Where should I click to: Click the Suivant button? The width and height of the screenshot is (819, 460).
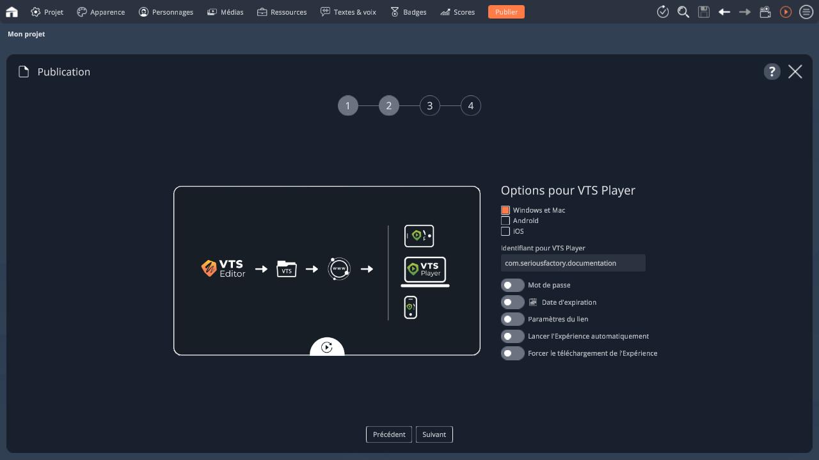click(x=434, y=434)
